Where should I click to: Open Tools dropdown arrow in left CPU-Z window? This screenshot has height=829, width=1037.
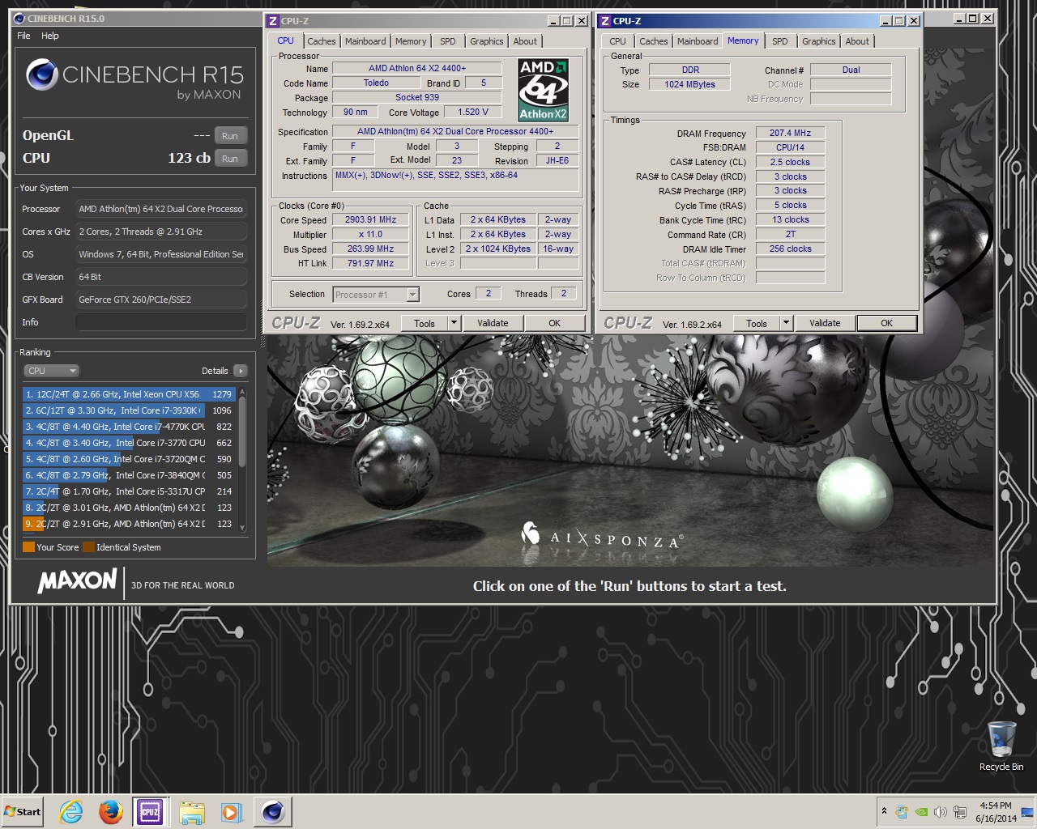pos(454,323)
